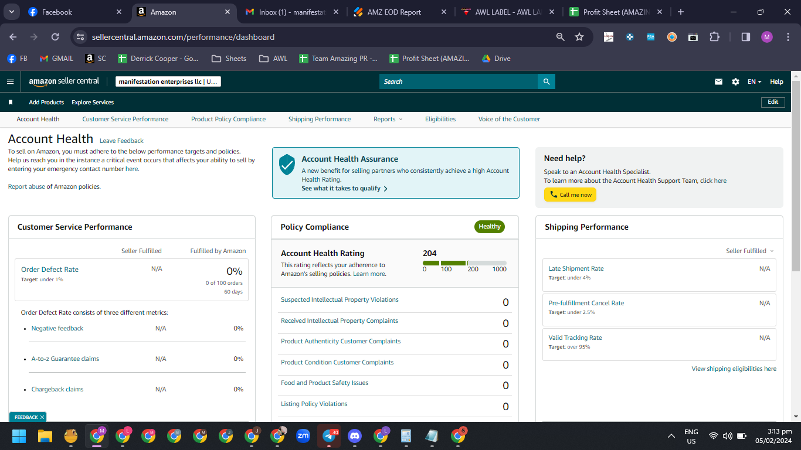
Task: Expand the Chrome tab search dropdown arrow
Action: click(12, 12)
